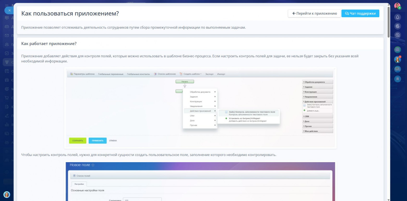Click the bookmark icon in right bar
This screenshot has width=407, height=201.
point(398,79)
